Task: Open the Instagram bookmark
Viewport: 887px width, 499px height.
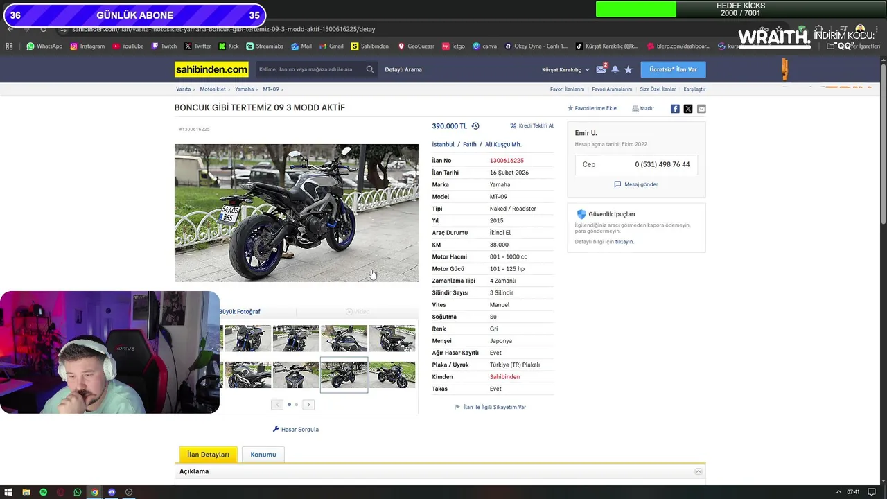Action: point(87,46)
